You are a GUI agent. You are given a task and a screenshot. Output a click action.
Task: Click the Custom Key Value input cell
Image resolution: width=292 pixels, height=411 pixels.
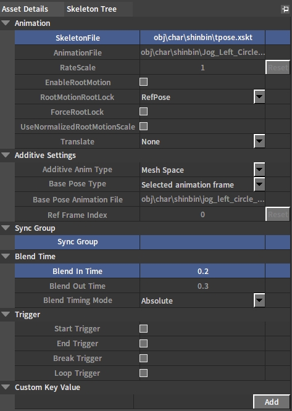(75, 402)
